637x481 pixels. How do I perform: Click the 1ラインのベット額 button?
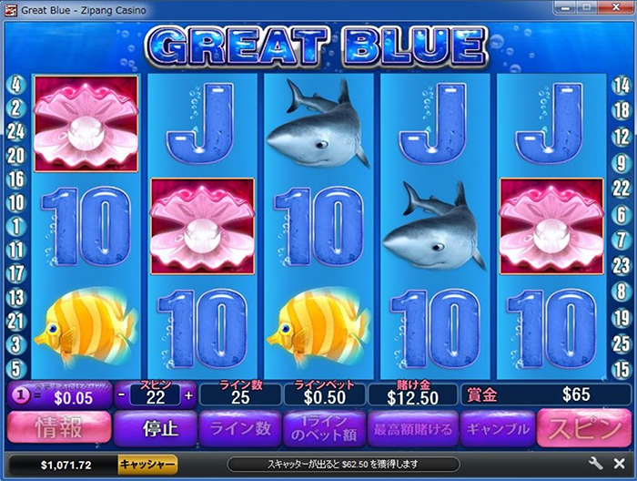(324, 429)
